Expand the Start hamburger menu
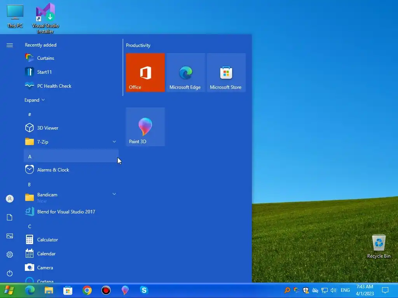 coord(10,45)
